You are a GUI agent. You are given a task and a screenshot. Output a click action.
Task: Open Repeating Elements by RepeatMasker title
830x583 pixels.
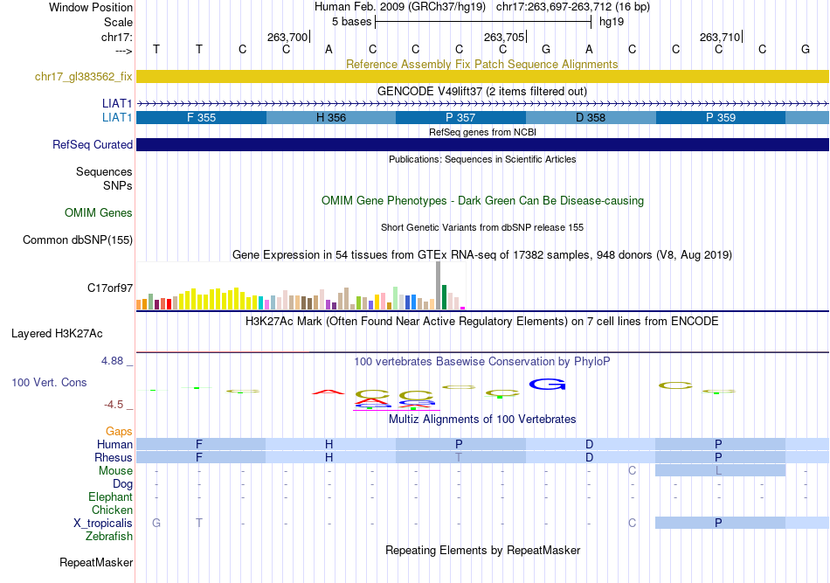click(x=482, y=550)
